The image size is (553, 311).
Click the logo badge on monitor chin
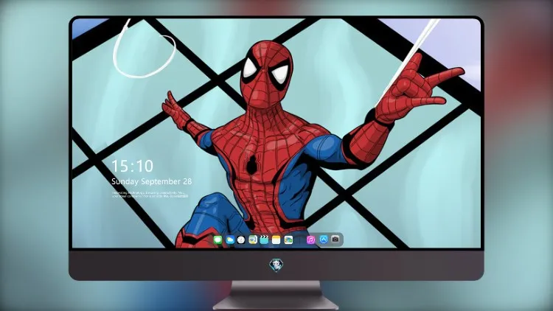(276, 265)
